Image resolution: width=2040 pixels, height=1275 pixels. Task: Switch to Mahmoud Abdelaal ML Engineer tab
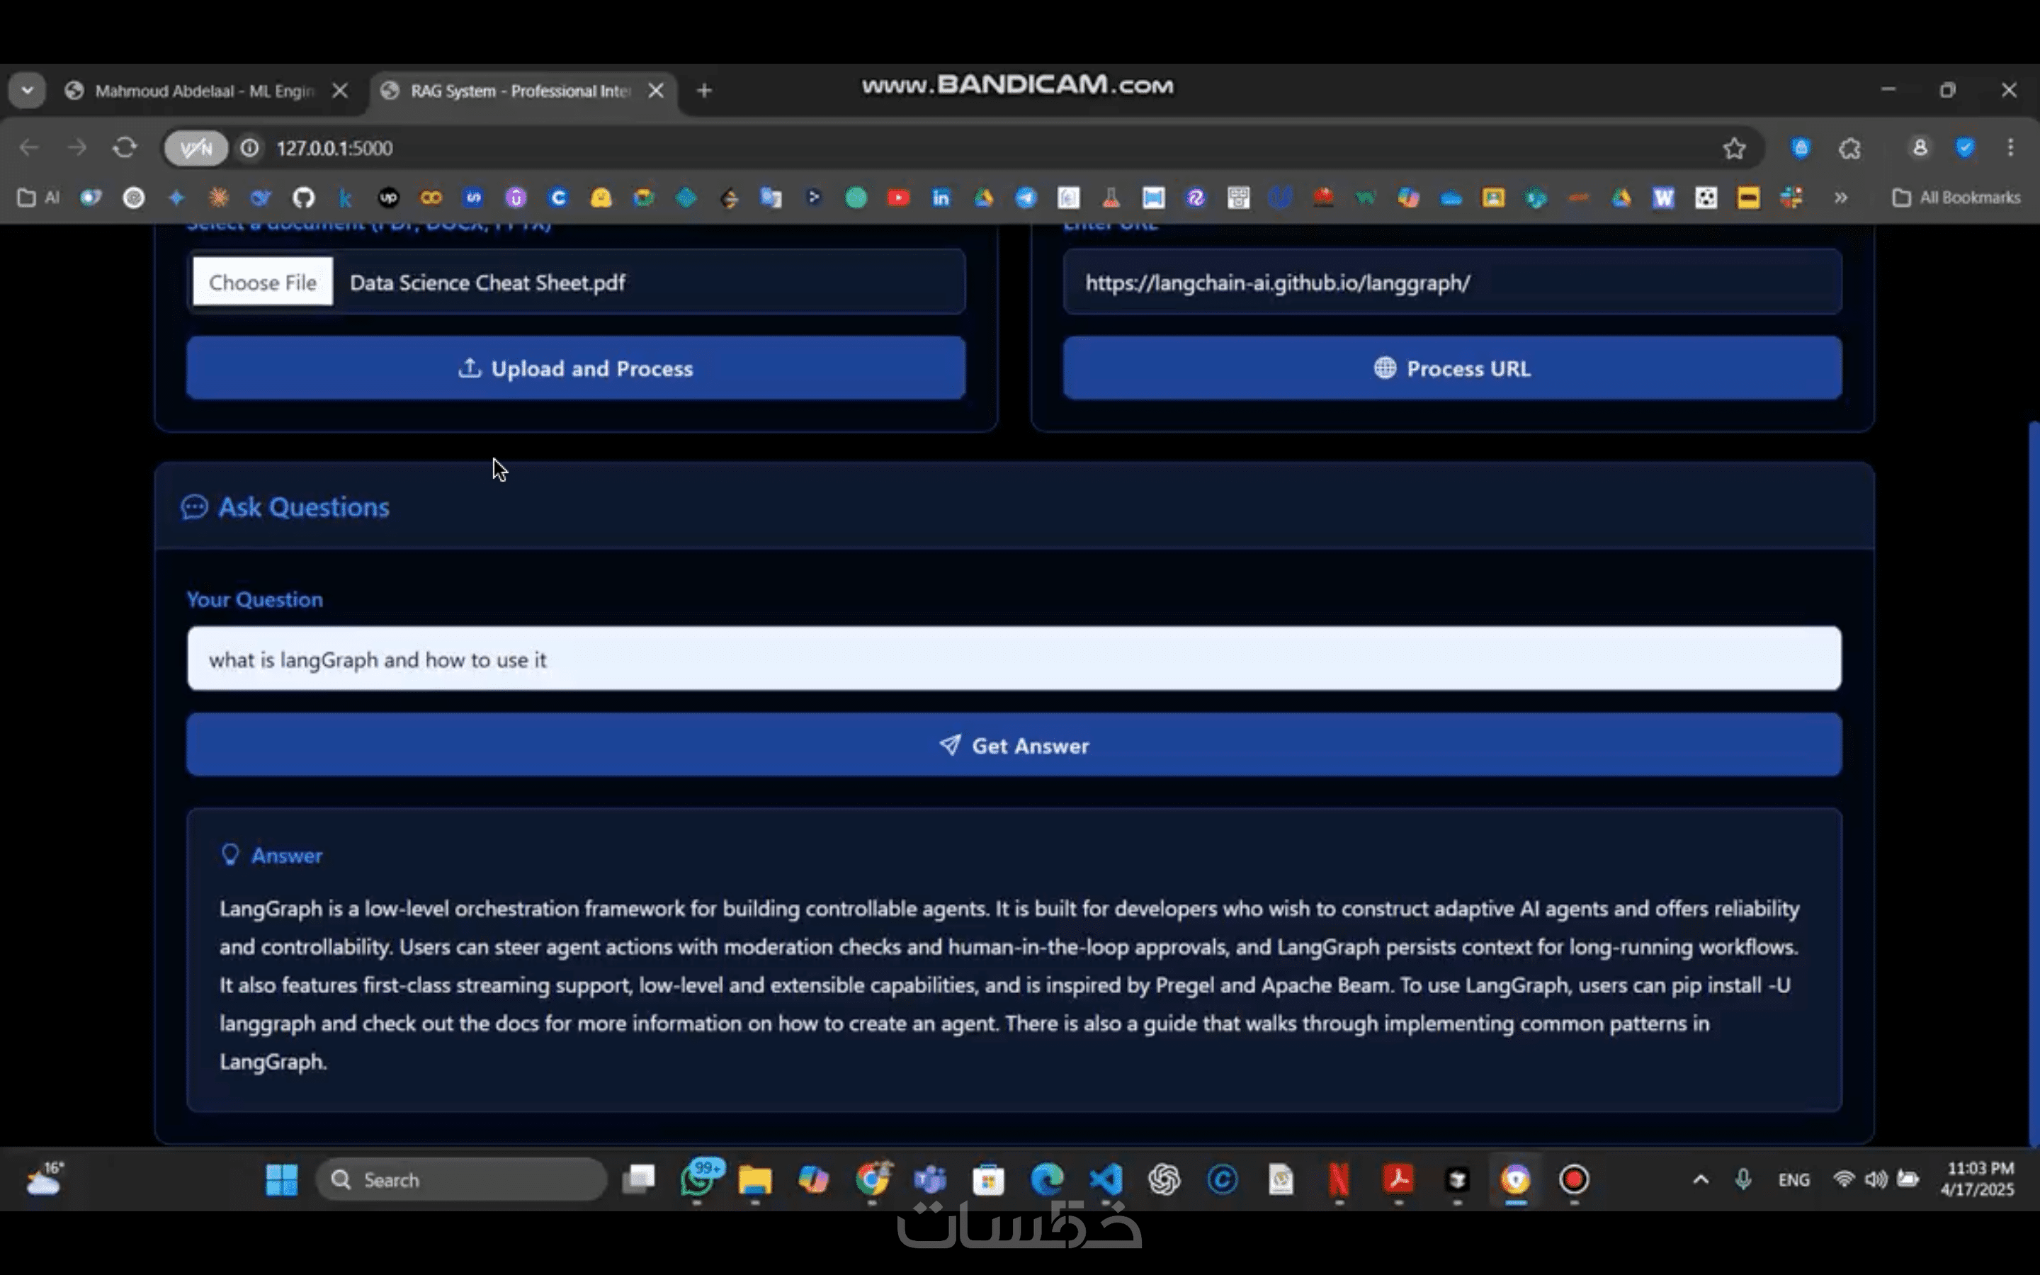[203, 90]
